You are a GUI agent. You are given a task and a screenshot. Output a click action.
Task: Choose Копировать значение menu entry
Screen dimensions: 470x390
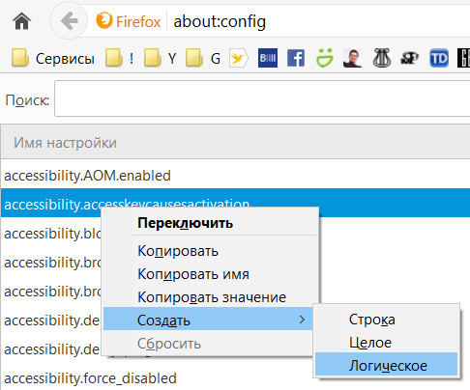click(212, 297)
